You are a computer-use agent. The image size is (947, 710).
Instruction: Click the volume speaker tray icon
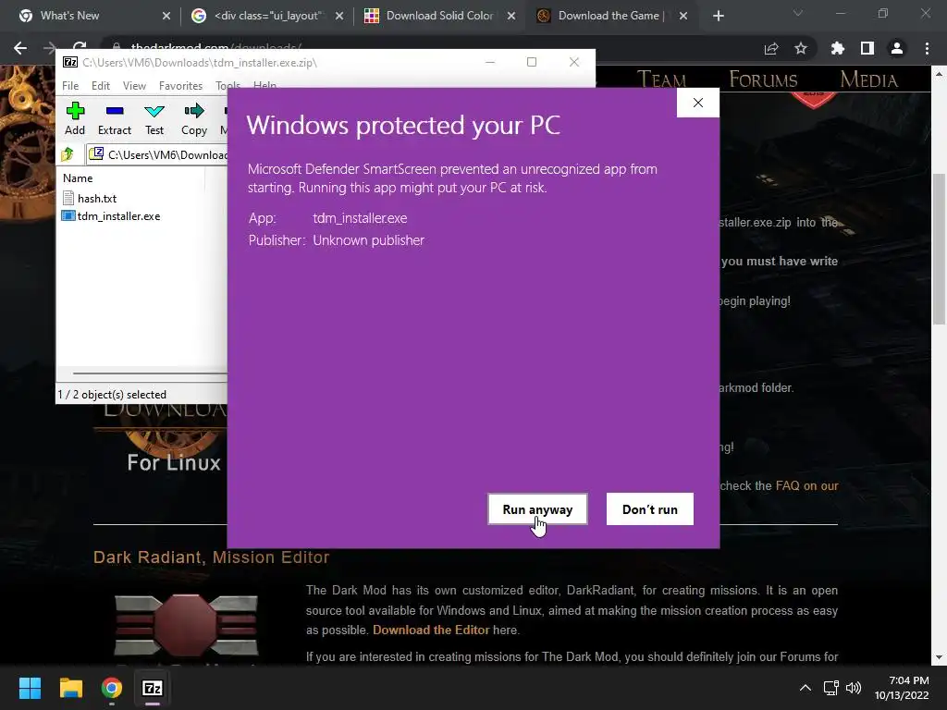pos(854,688)
